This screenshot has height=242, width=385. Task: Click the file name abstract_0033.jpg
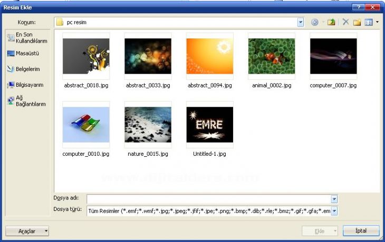[148, 85]
